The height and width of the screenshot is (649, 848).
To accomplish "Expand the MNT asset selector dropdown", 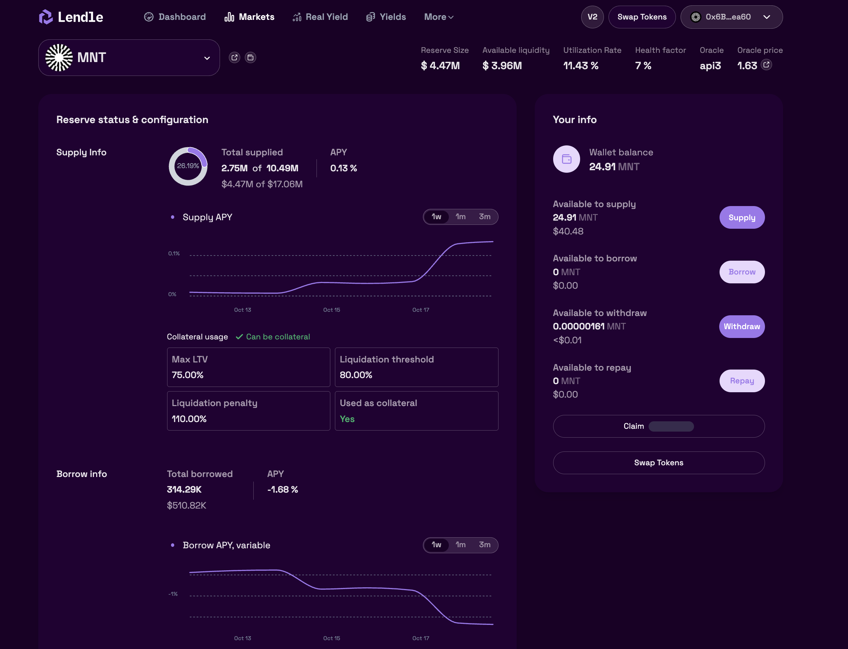I will pyautogui.click(x=207, y=58).
